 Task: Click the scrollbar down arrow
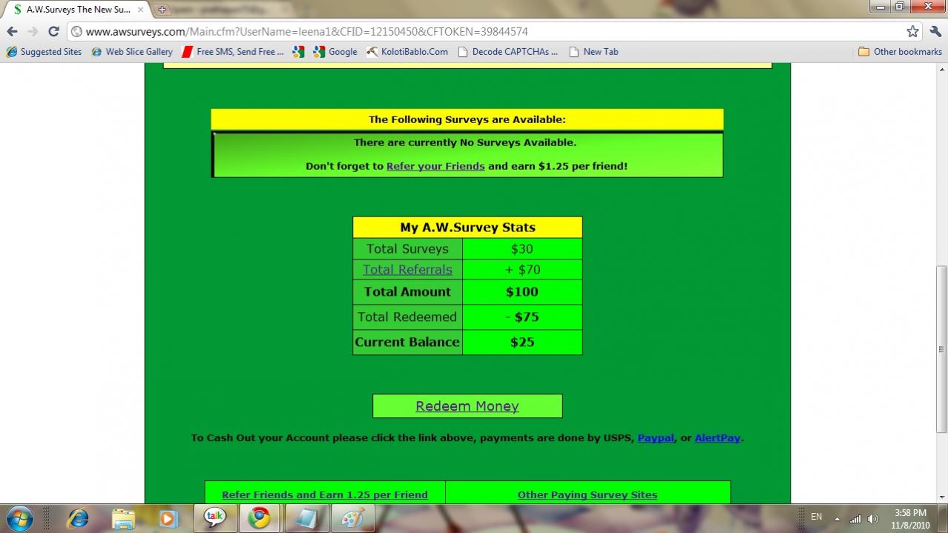click(941, 497)
